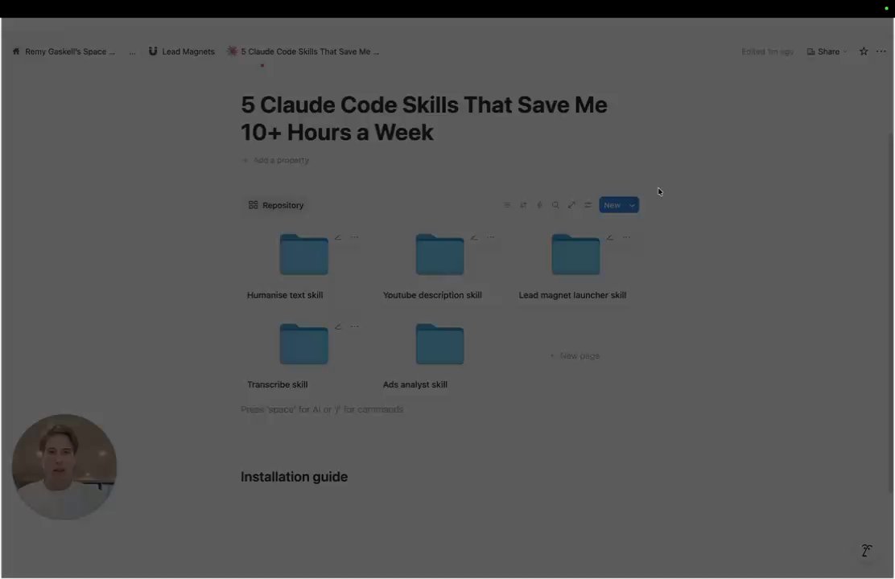
Task: Go to Remy Gaskell's Space breadcrumb
Action: pyautogui.click(x=70, y=51)
